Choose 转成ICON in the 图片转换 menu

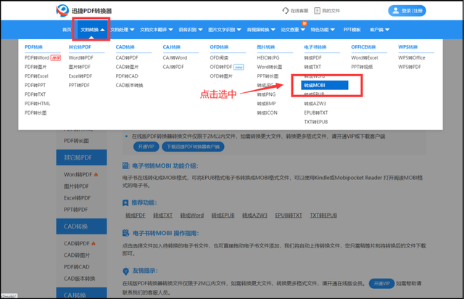click(268, 113)
